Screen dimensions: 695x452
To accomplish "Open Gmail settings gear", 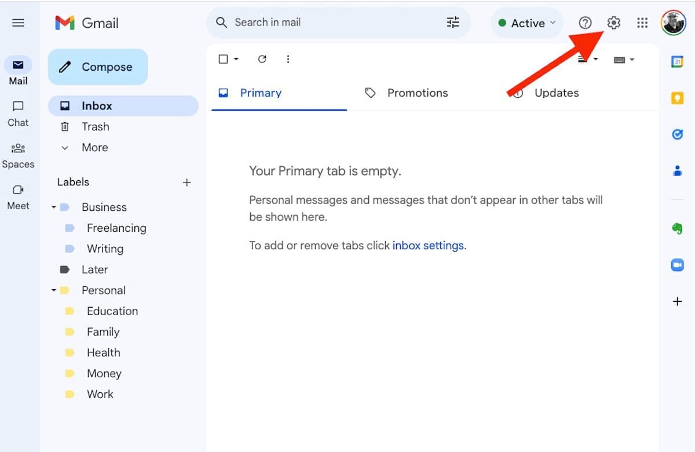I will tap(613, 23).
